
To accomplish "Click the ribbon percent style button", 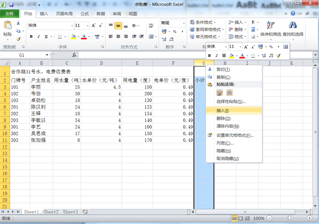I will coord(174,31).
